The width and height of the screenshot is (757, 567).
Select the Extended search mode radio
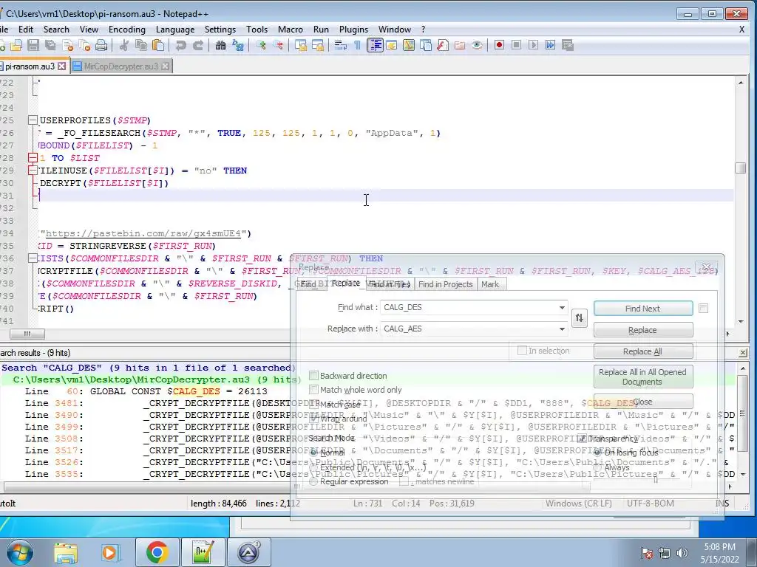coord(313,467)
